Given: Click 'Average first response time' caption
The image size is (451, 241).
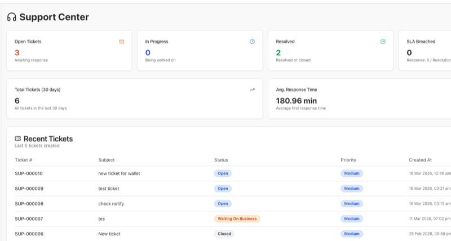Looking at the screenshot, I should 301,108.
